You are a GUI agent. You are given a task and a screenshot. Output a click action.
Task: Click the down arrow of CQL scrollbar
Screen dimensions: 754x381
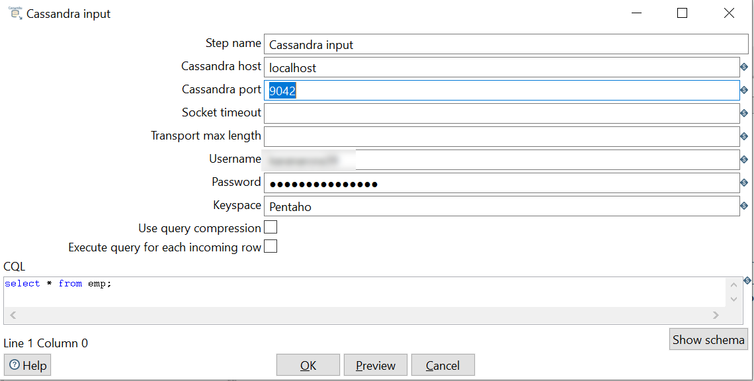coord(733,299)
